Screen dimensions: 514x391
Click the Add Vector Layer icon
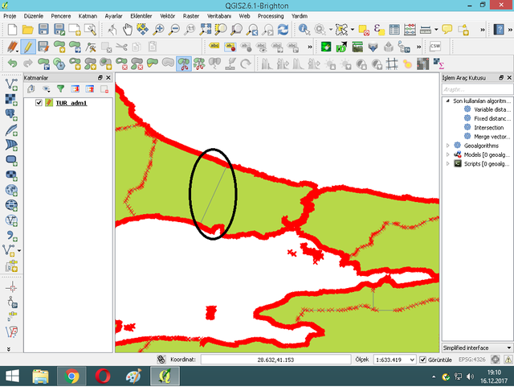tap(11, 84)
